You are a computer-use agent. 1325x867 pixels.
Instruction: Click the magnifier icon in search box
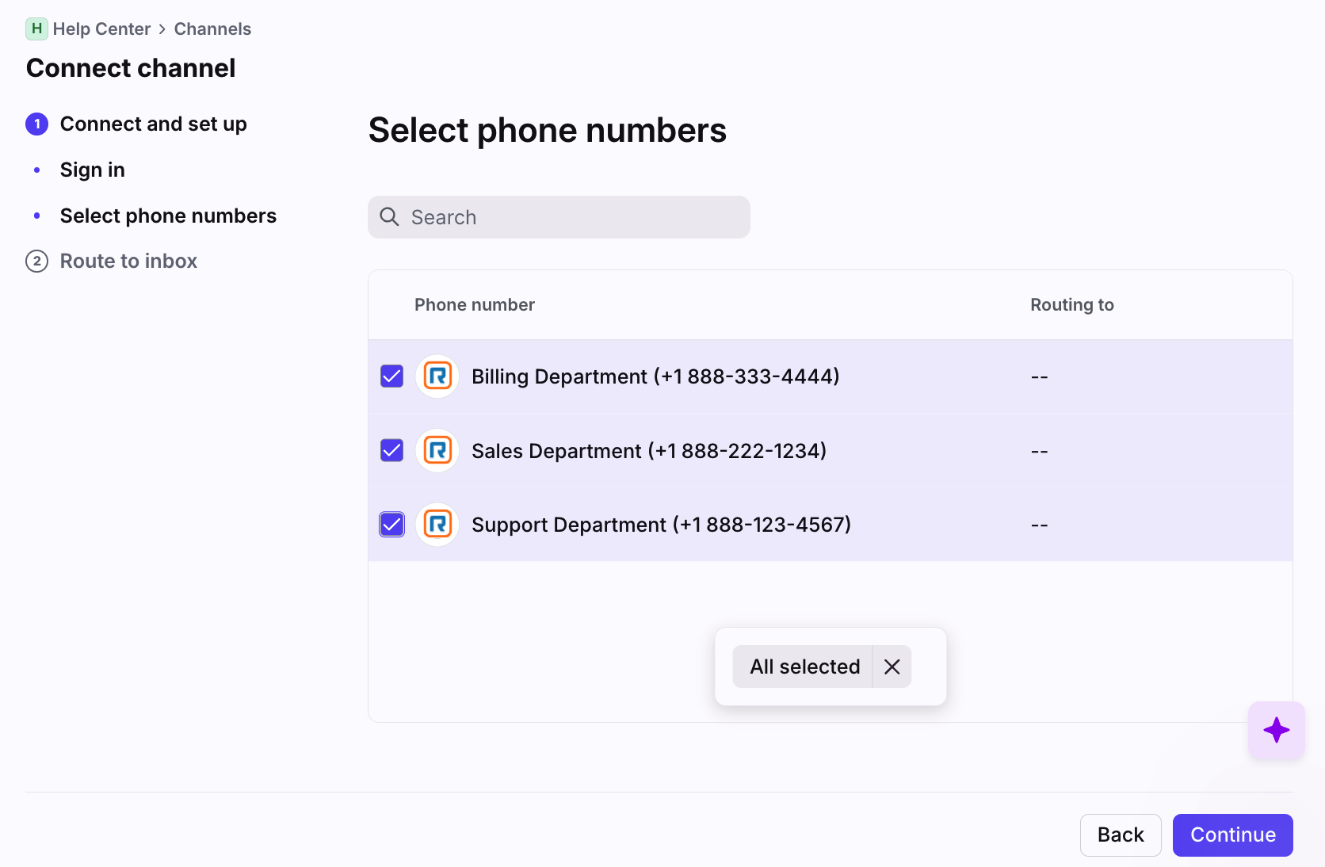(x=389, y=217)
